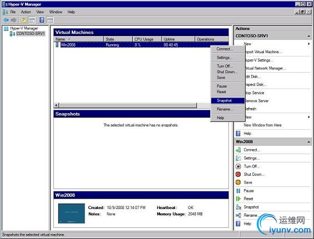Click Hyper-V Settings... action link
The width and height of the screenshot is (314, 239).
click(x=259, y=60)
